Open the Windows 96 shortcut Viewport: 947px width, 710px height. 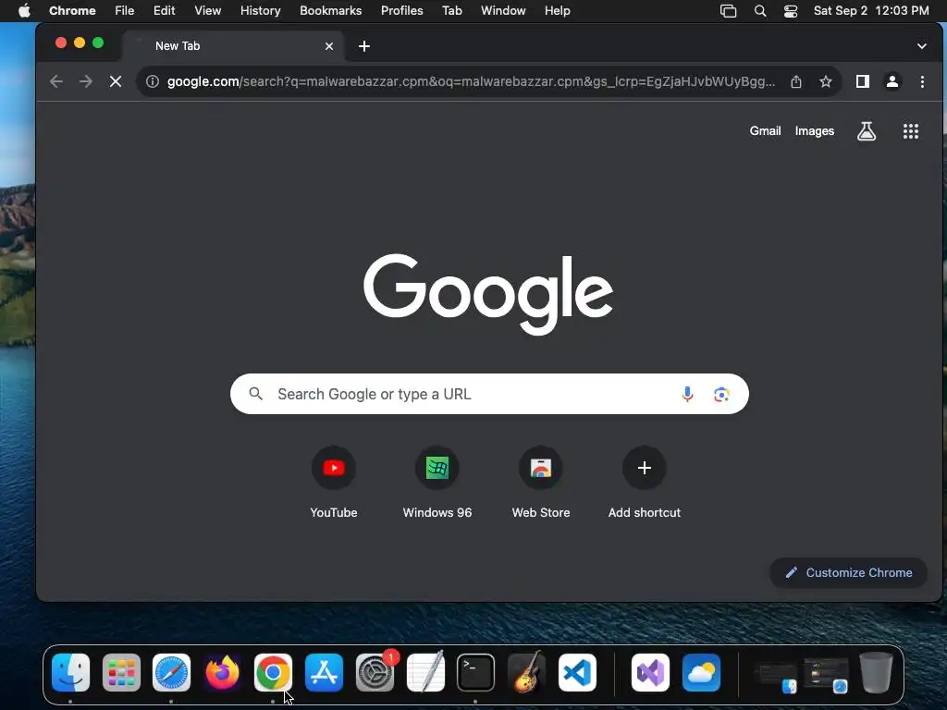coord(437,483)
